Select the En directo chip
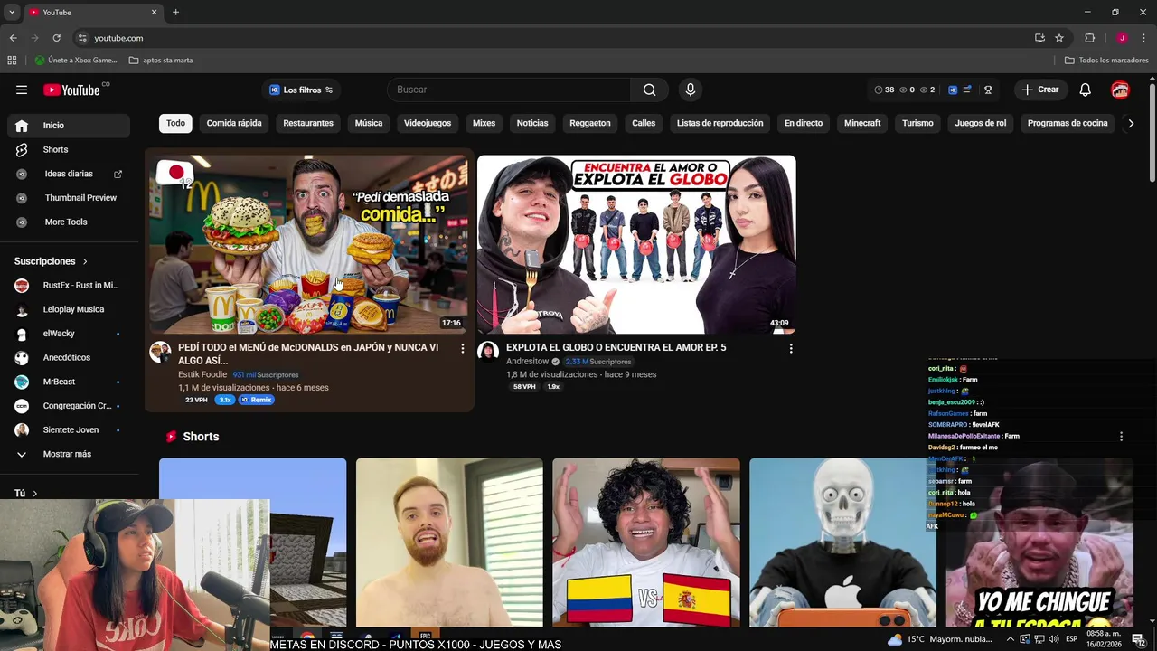The image size is (1157, 651). point(804,123)
